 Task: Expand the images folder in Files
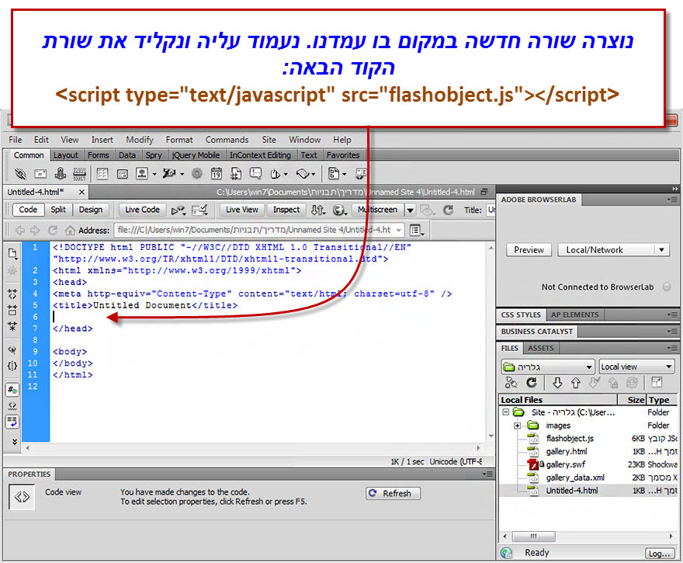(517, 426)
